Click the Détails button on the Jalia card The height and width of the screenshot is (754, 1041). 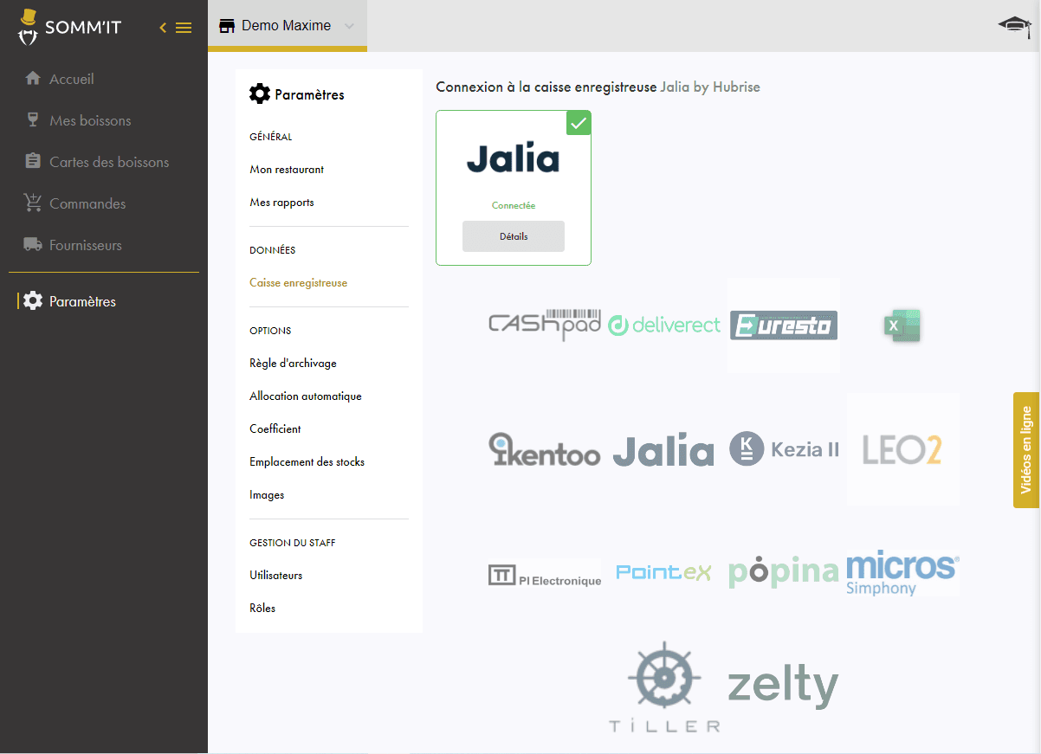pos(514,236)
